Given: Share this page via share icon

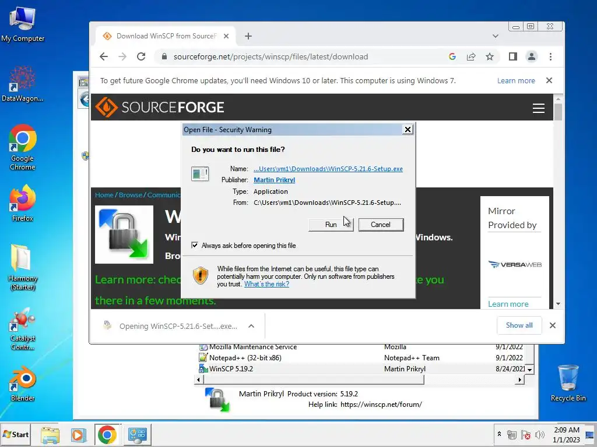Looking at the screenshot, I should pyautogui.click(x=471, y=56).
